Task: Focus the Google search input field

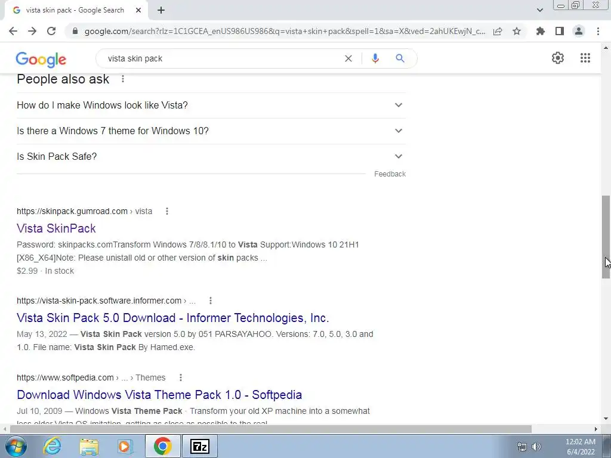Action: point(222,58)
